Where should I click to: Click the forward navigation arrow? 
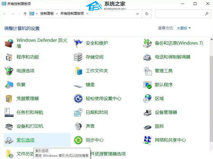[x=13, y=14]
